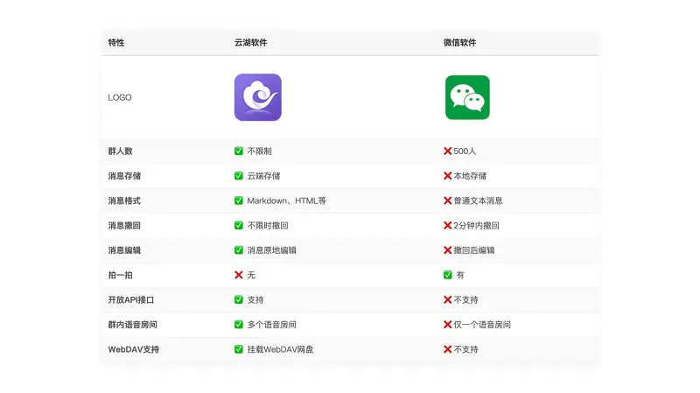
Task: Click the red cross beside 无
Action: (x=239, y=275)
